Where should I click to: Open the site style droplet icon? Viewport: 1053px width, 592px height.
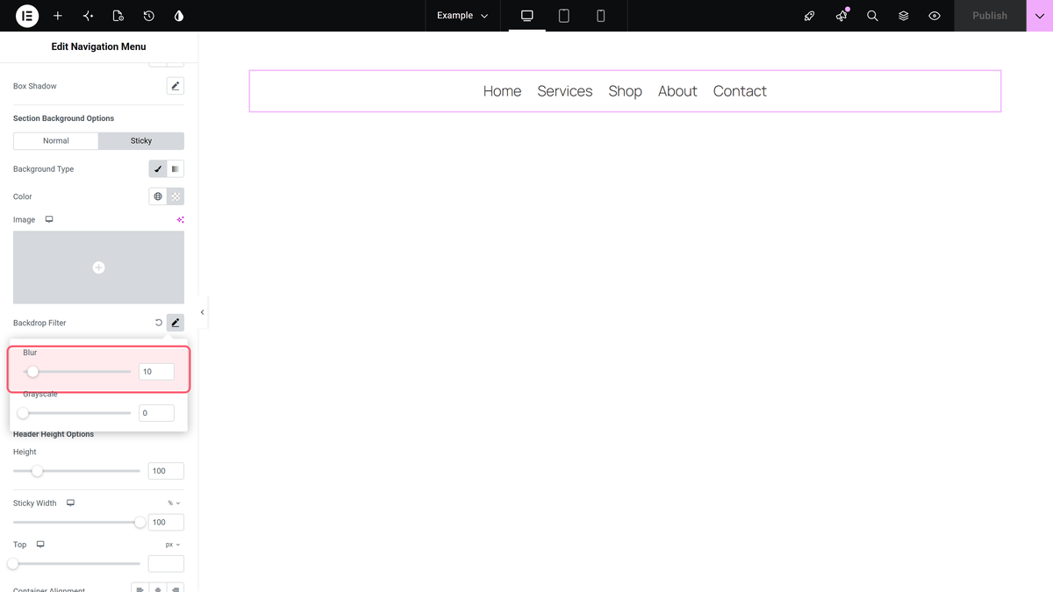(x=179, y=16)
